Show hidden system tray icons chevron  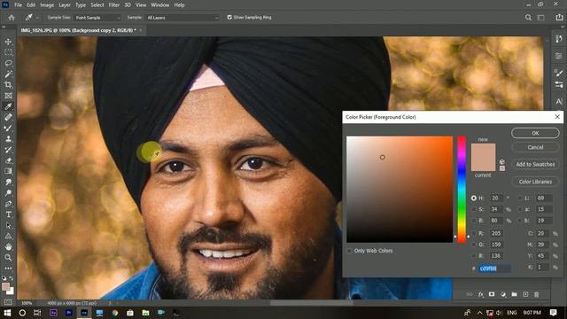pos(479,313)
